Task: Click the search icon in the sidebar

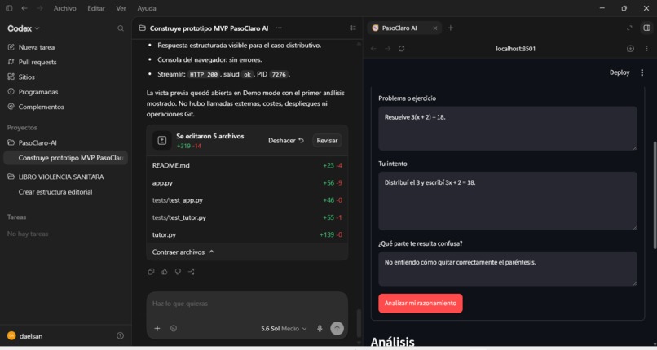Action: click(121, 28)
